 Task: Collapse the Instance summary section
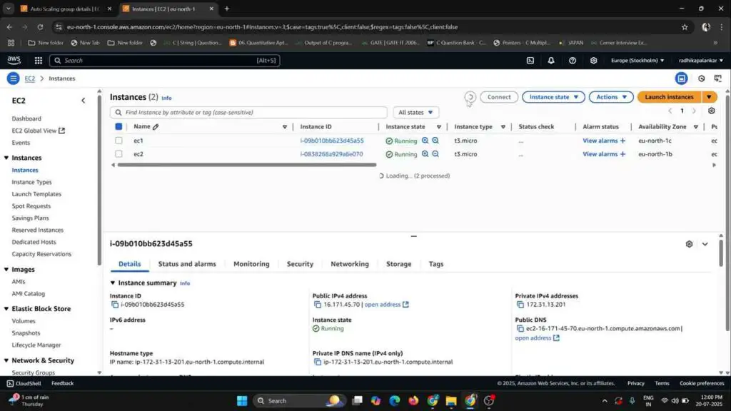click(112, 283)
